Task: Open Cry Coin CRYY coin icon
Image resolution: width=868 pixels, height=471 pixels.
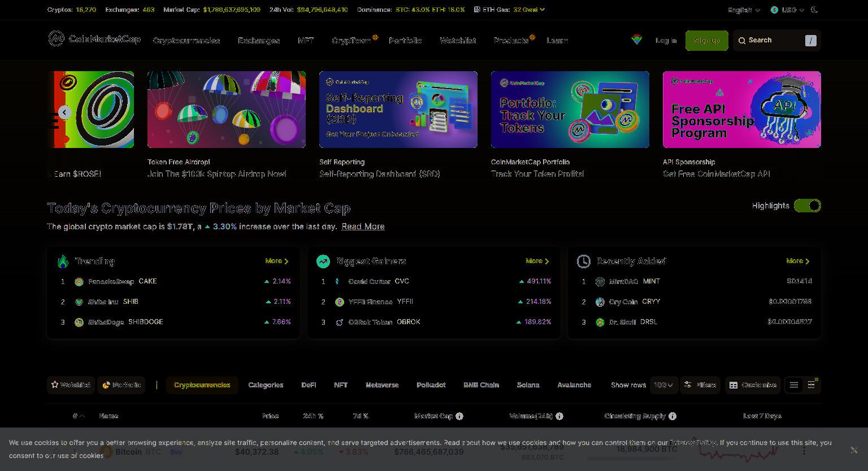Action: point(600,302)
